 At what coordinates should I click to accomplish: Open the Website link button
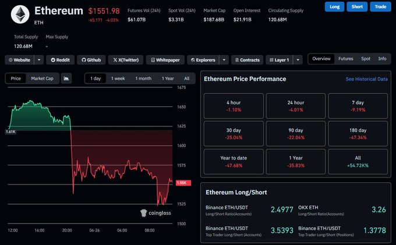tap(19, 60)
